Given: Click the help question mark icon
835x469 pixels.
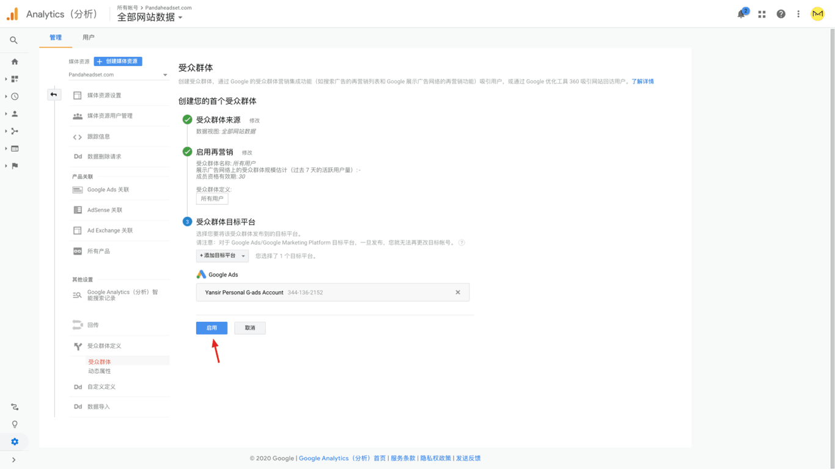Looking at the screenshot, I should [x=781, y=14].
